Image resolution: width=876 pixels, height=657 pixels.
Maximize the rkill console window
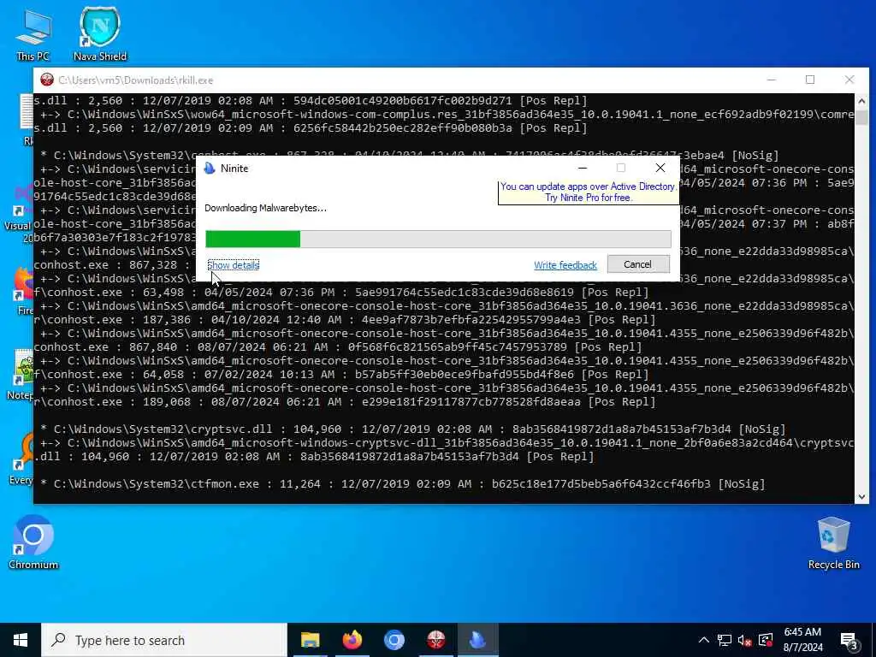[x=810, y=80]
